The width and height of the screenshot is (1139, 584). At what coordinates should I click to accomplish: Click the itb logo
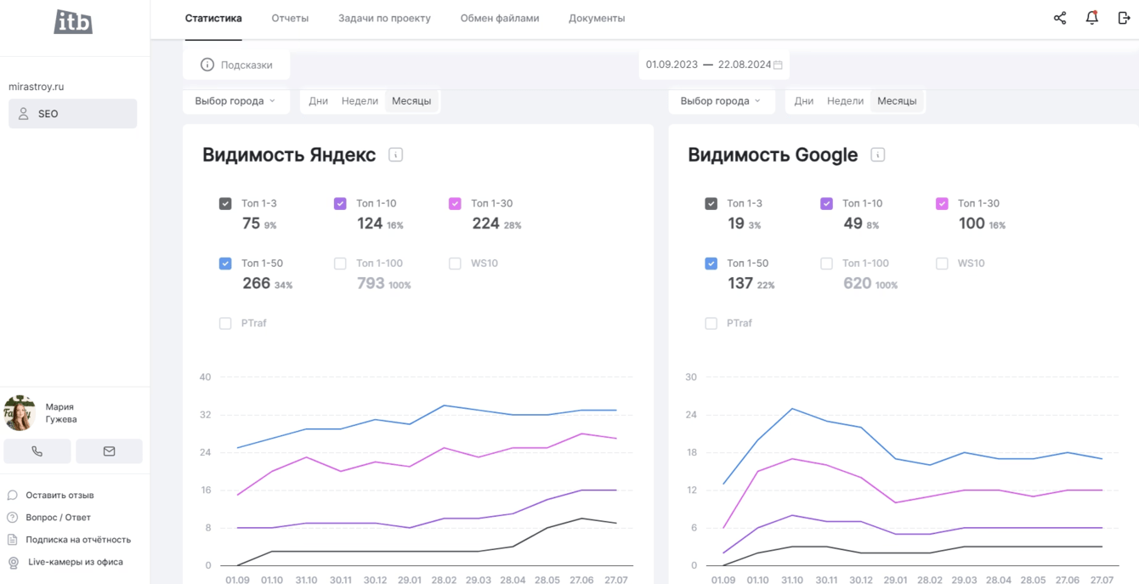73,22
